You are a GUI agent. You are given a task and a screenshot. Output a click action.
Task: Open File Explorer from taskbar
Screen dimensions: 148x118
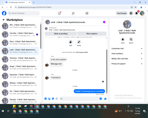pos(20,106)
